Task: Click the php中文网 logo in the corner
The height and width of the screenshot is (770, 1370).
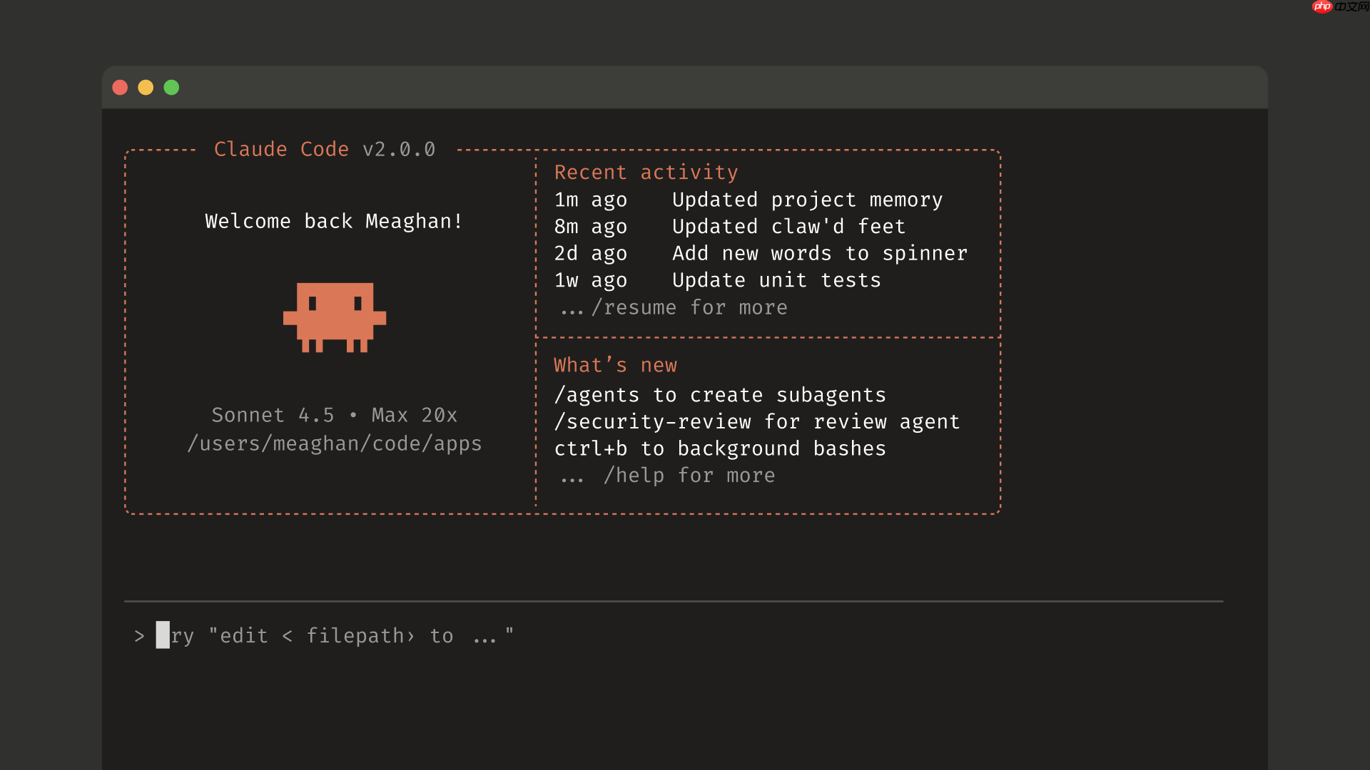Action: coord(1340,8)
